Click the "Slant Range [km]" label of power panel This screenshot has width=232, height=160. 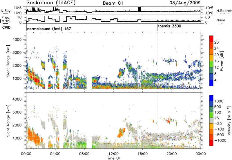pyautogui.click(x=8, y=61)
